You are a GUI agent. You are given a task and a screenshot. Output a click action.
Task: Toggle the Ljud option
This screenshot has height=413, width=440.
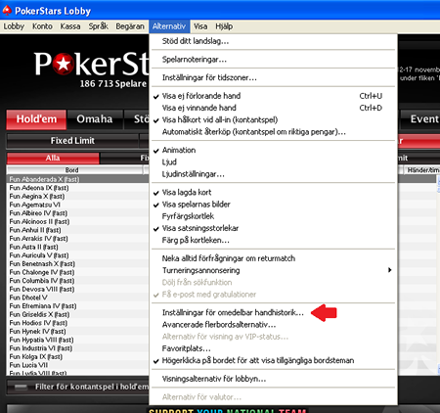(x=273, y=162)
